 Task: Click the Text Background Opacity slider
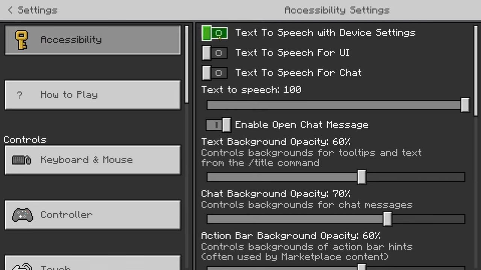coord(336,177)
